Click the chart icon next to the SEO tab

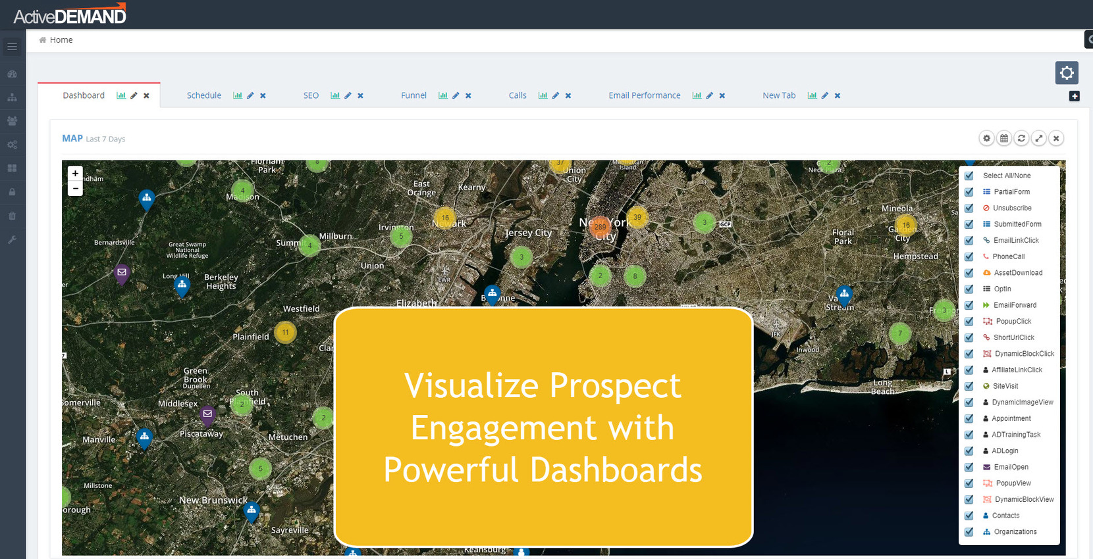pos(335,96)
